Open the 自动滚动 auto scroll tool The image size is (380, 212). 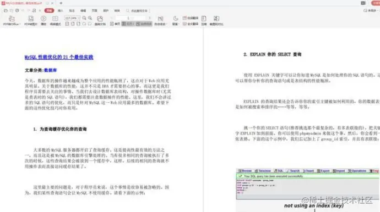(160, 19)
